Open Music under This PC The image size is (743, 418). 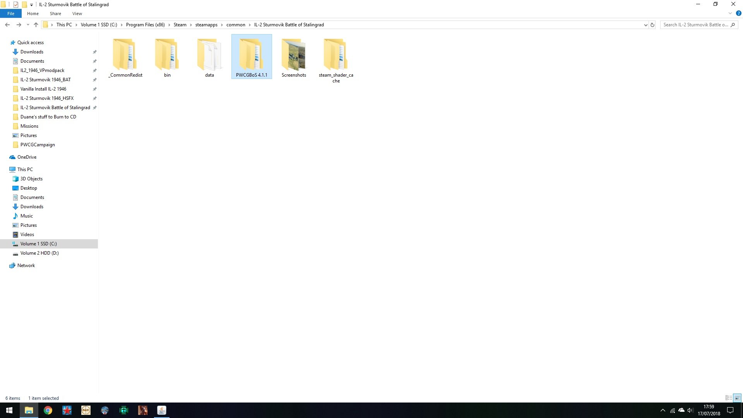click(26, 216)
